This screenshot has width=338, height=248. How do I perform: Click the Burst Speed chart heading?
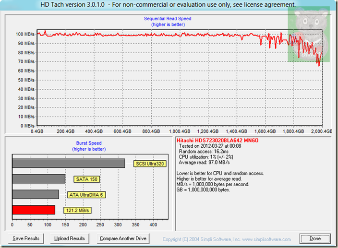click(x=88, y=143)
